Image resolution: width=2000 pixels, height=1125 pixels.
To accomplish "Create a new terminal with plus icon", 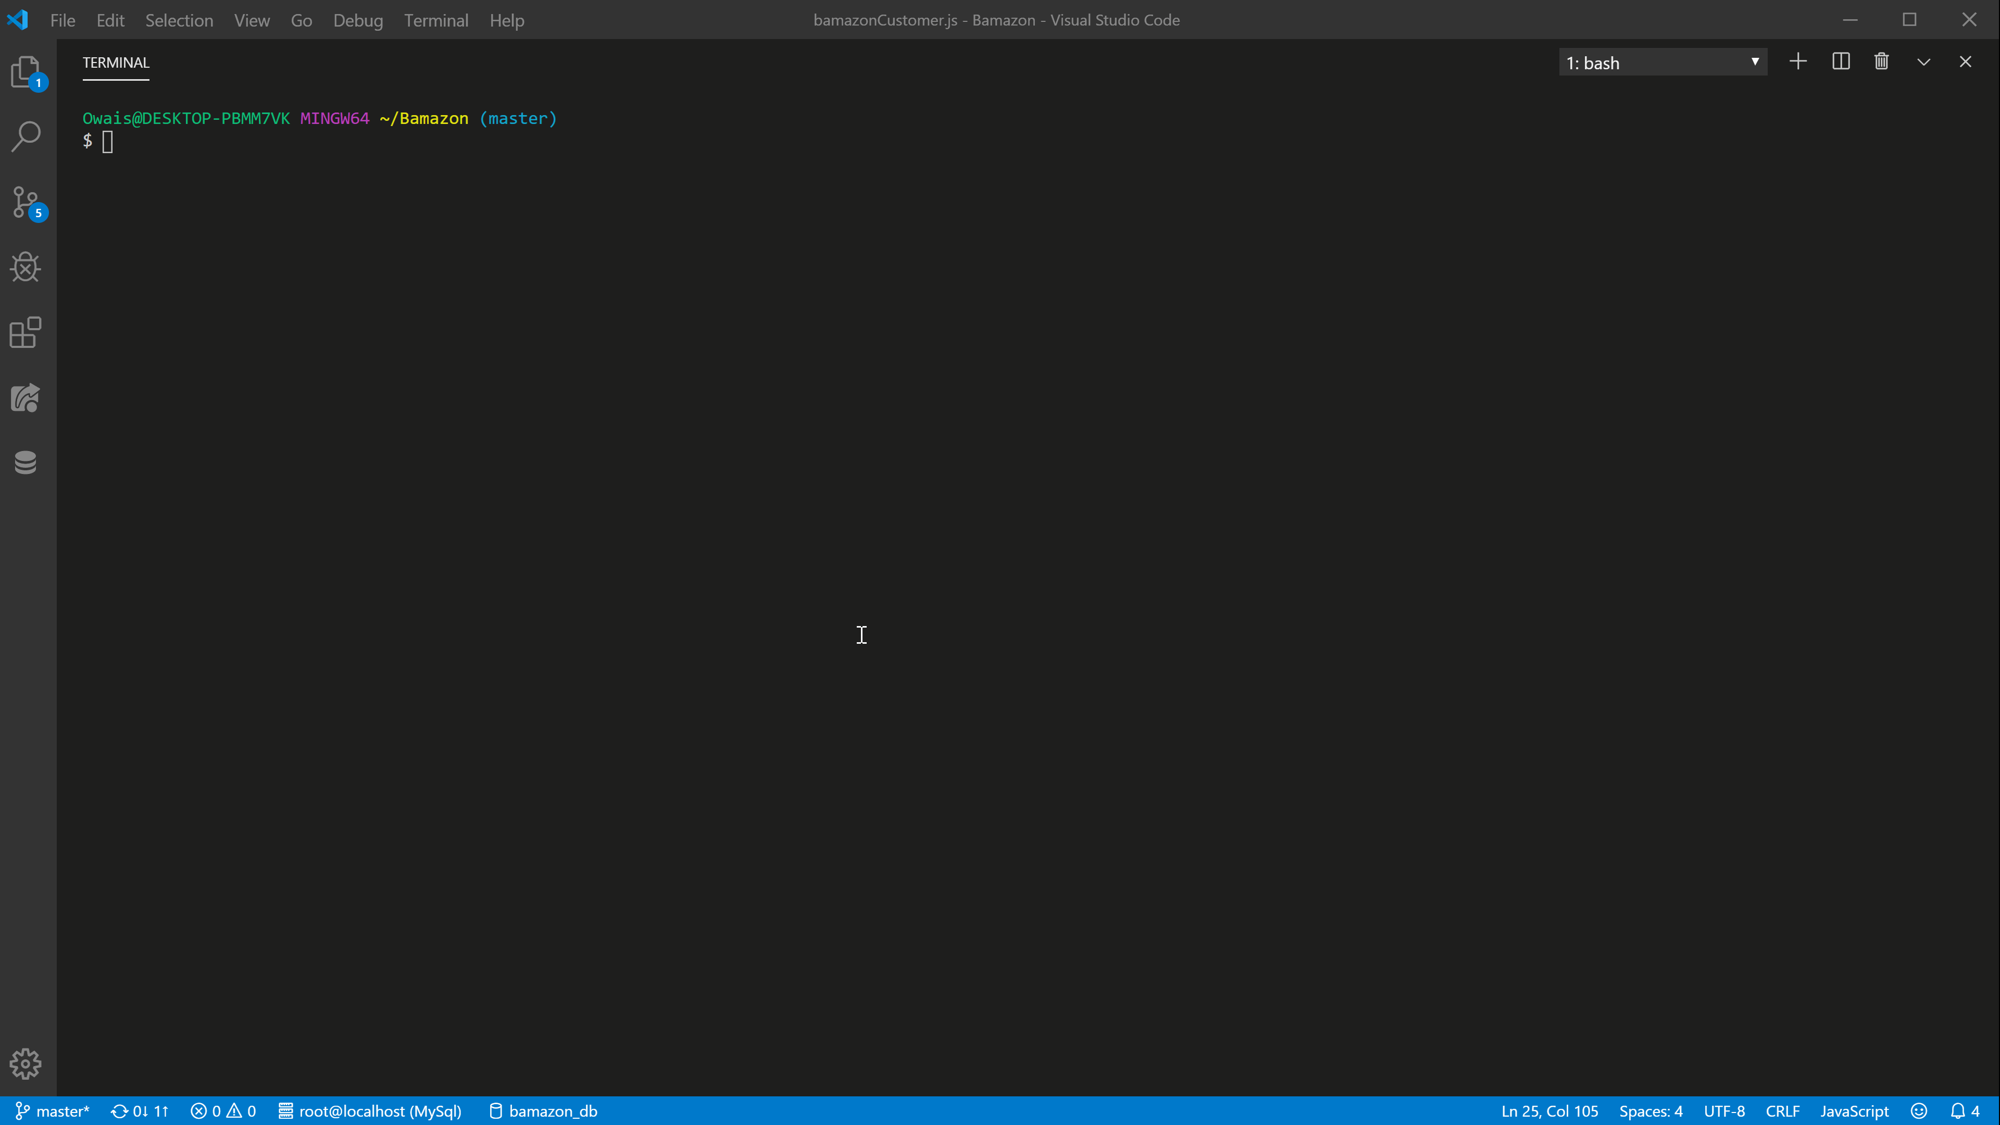I will click(1798, 61).
